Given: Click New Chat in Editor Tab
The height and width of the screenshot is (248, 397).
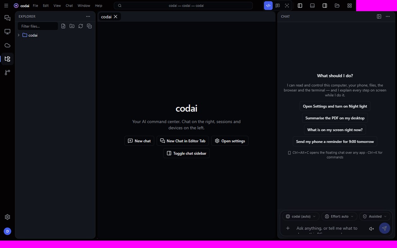Looking at the screenshot, I should point(183,141).
